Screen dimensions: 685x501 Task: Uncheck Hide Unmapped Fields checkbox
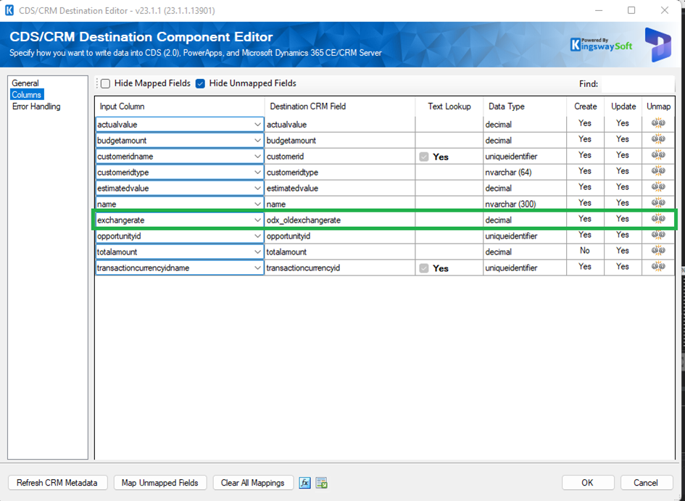200,83
